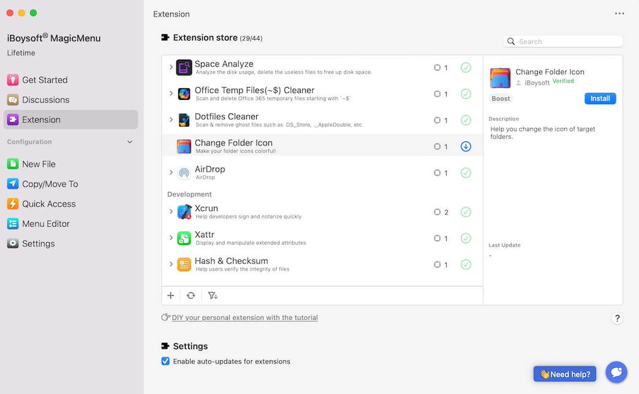Expand the Office Temp Files Cleaner row
The image size is (639, 394).
172,94
